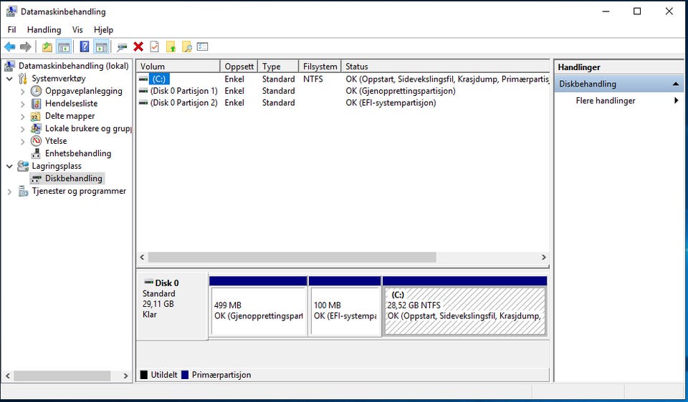The height and width of the screenshot is (402, 688).
Task: Open the Handling menu
Action: click(44, 30)
